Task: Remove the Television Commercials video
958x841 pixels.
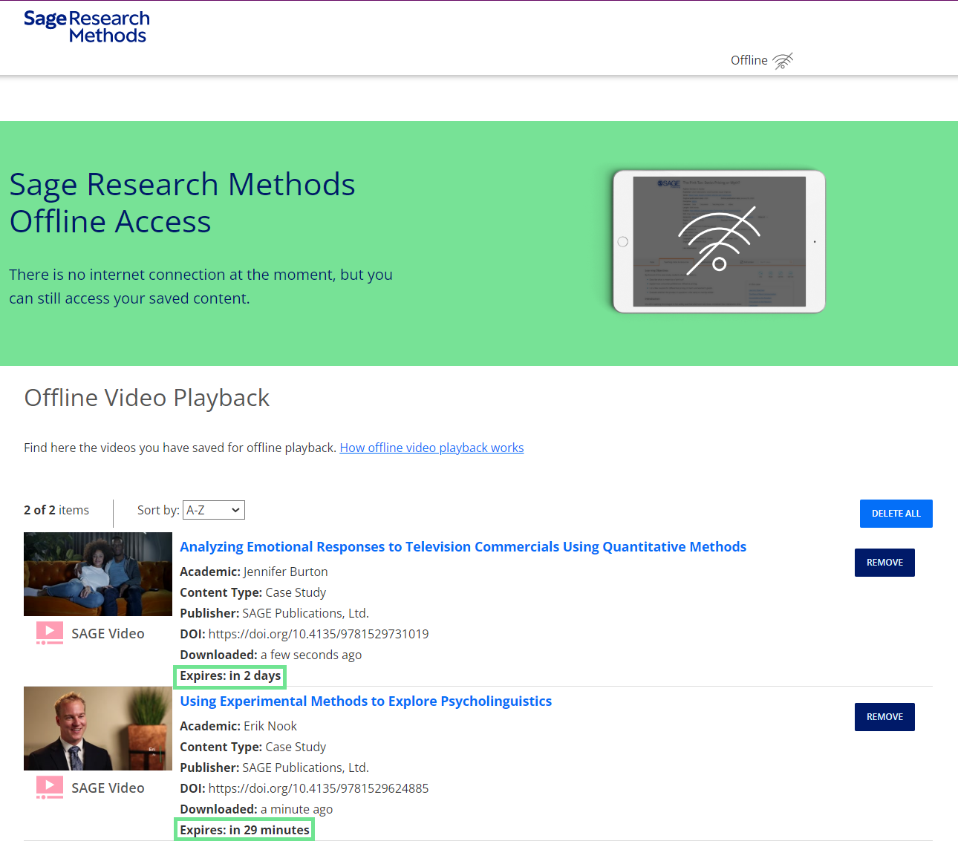Action: coord(884,563)
